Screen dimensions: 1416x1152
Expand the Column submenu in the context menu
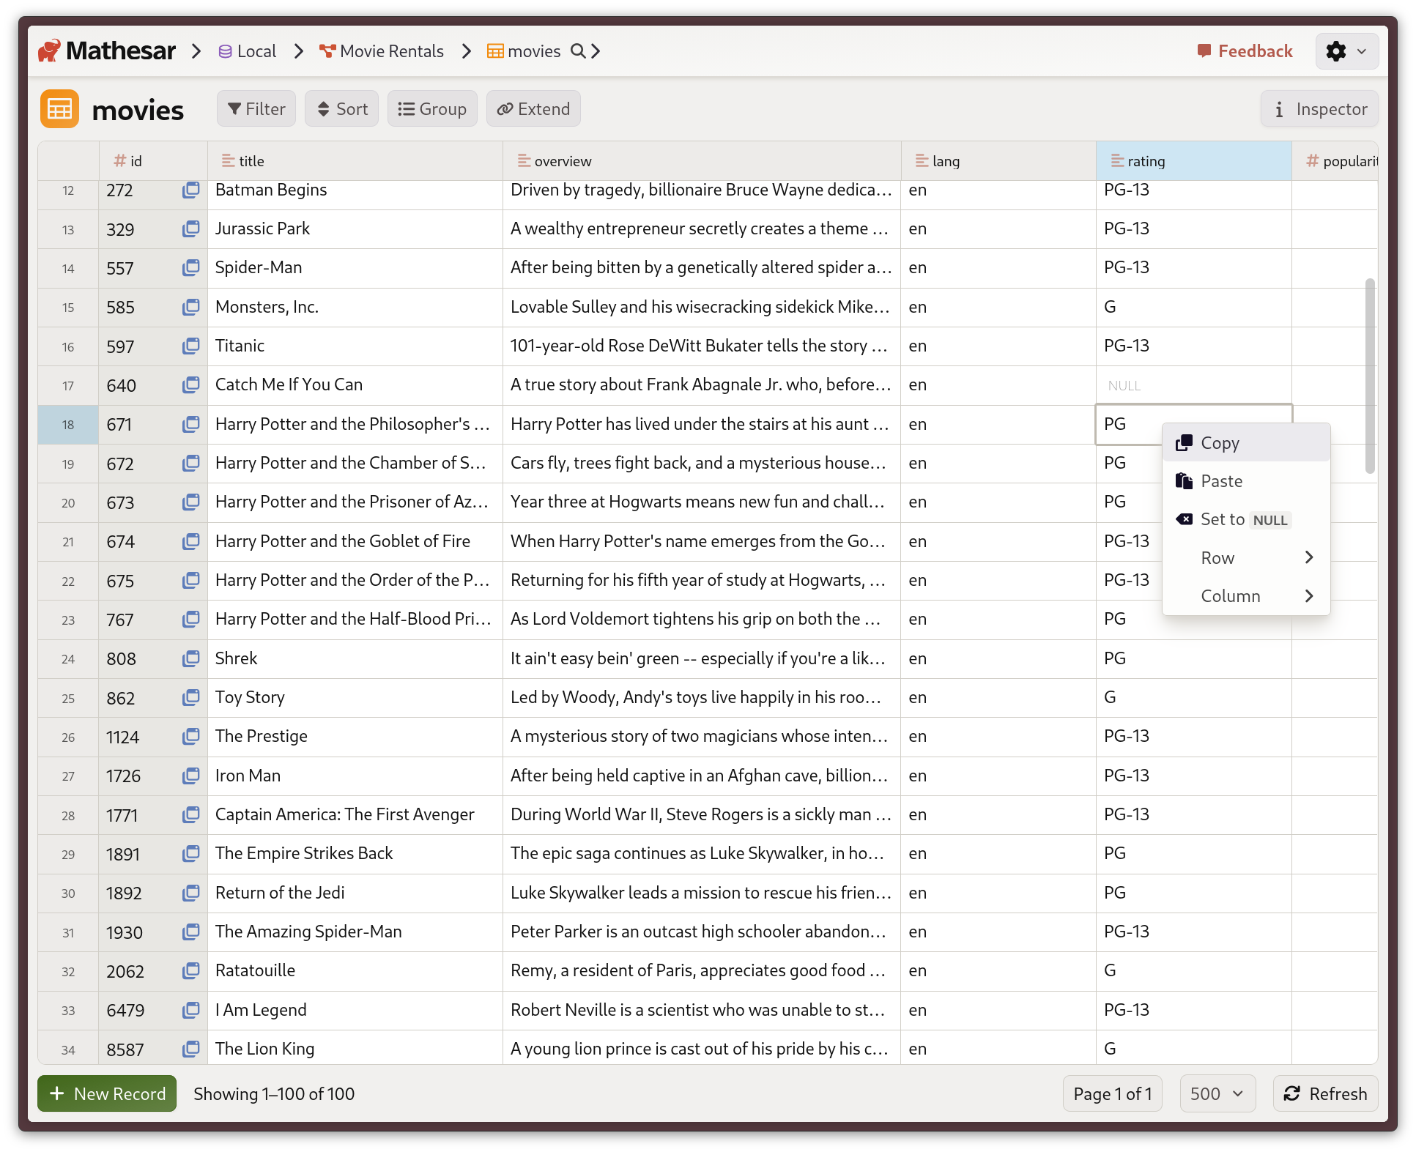tap(1245, 595)
